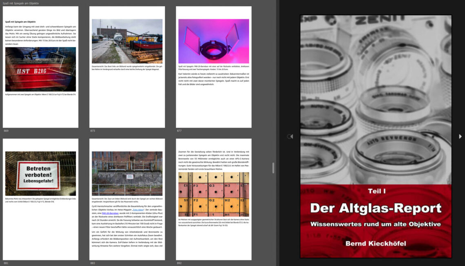The width and height of the screenshot is (465, 266).
Task: Click page number label "877"
Action: (x=179, y=131)
